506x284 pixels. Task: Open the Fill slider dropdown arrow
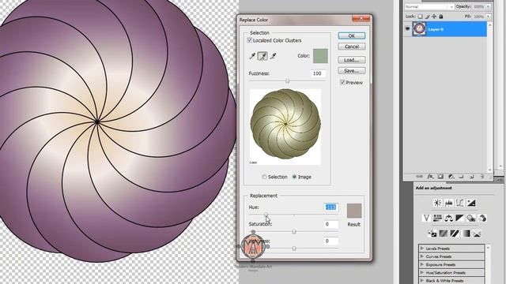[x=489, y=16]
